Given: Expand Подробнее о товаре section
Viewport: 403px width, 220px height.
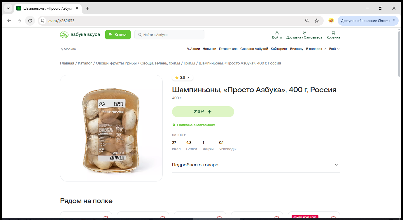Looking at the screenshot, I should coord(256,165).
